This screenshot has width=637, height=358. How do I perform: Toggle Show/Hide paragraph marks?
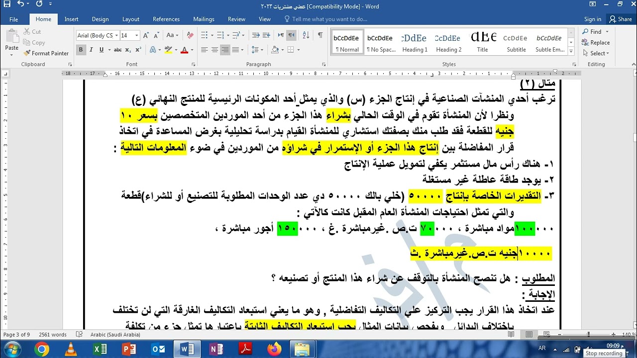point(320,35)
